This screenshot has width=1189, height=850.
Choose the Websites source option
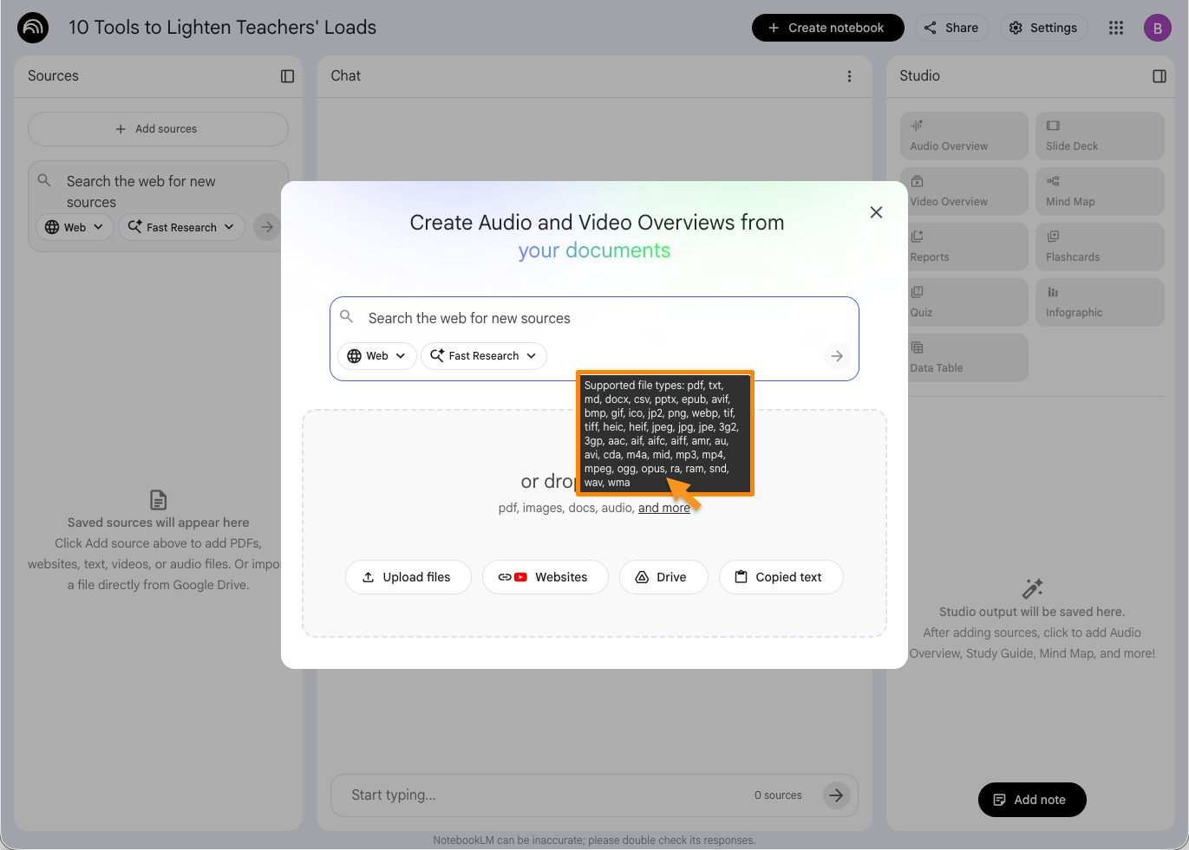545,577
